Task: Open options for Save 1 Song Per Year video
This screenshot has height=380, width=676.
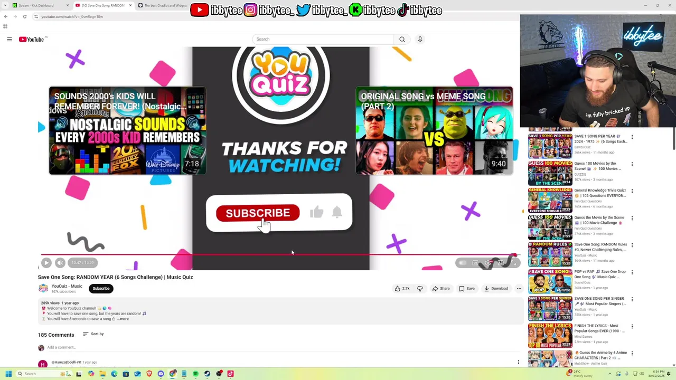Action: pyautogui.click(x=632, y=137)
